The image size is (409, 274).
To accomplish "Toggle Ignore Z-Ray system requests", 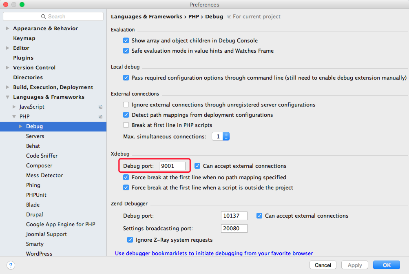I will click(x=130, y=240).
